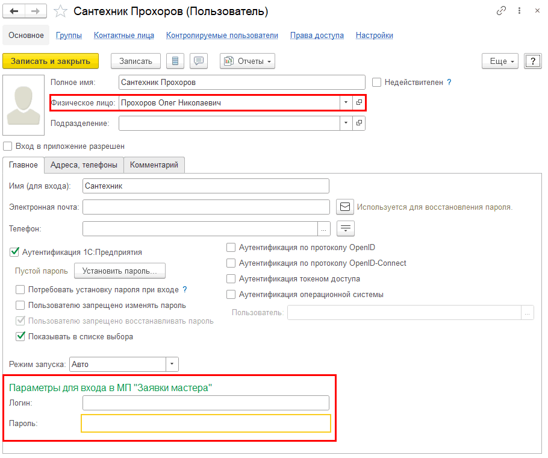Click the contact info filter icon beside Телефон
The height and width of the screenshot is (458, 548).
coord(346,228)
